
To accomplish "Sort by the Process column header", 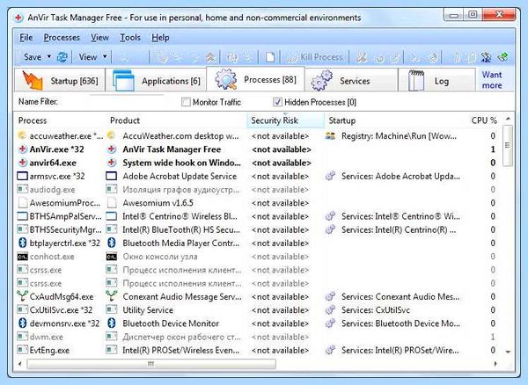I will pos(60,120).
